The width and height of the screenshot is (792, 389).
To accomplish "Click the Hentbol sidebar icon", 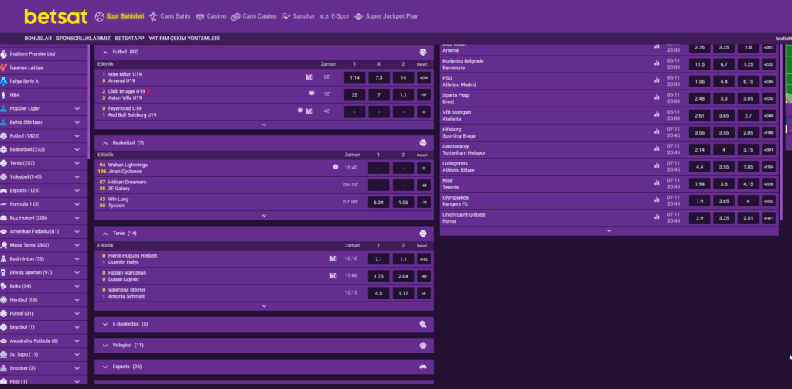I will pos(4,299).
